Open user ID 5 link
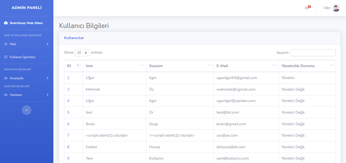This screenshot has width=346, height=163. click(x=68, y=112)
